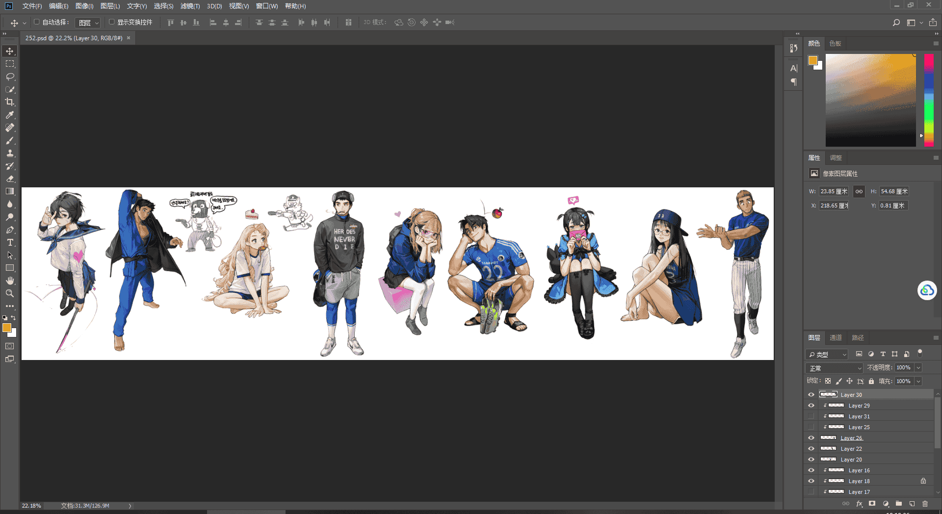
Task: Click the width field in Properties
Action: (834, 191)
